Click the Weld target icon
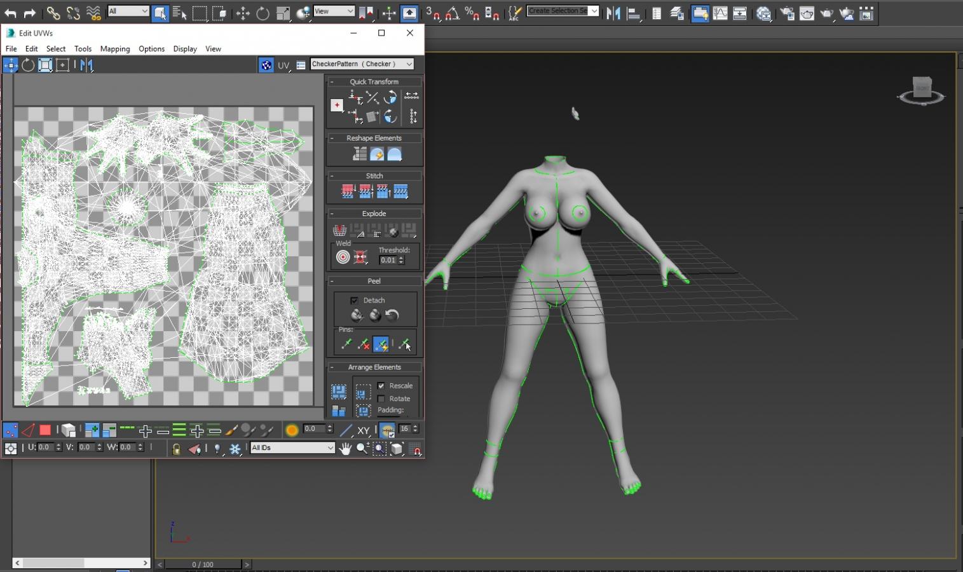The image size is (963, 572). 343,257
